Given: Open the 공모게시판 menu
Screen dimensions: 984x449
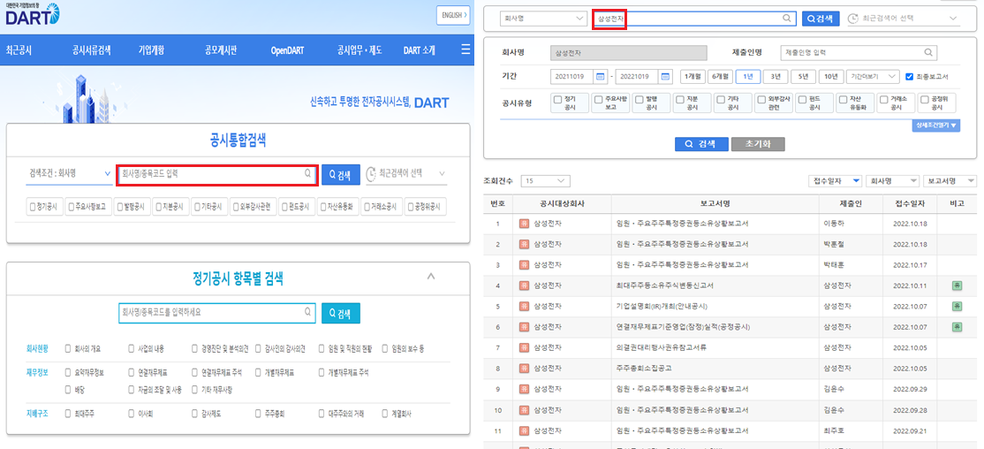Looking at the screenshot, I should (221, 50).
